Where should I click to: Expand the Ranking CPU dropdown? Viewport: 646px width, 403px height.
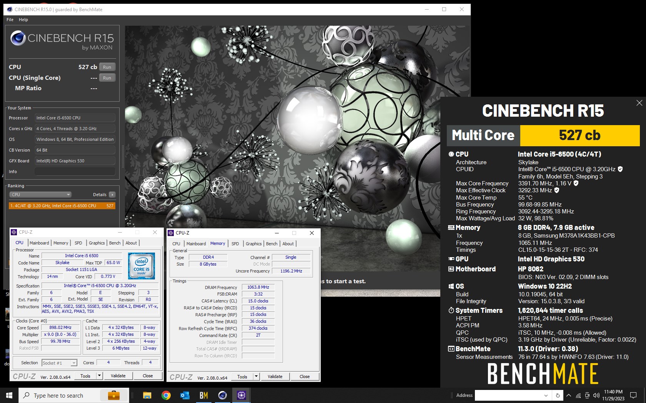click(x=40, y=195)
